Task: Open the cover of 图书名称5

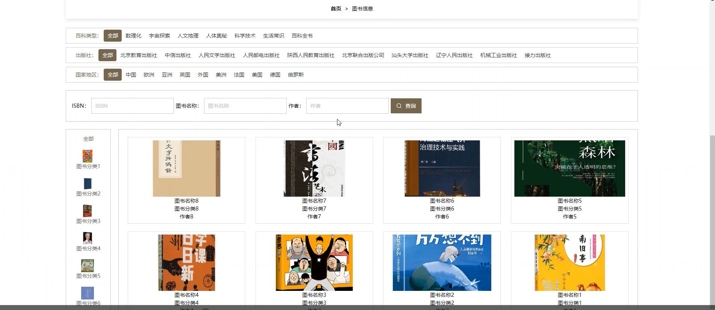Action: coord(570,169)
